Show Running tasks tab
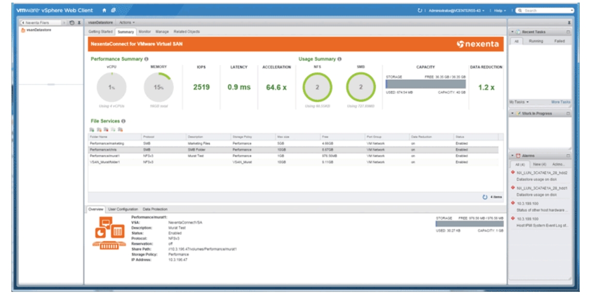 point(536,41)
